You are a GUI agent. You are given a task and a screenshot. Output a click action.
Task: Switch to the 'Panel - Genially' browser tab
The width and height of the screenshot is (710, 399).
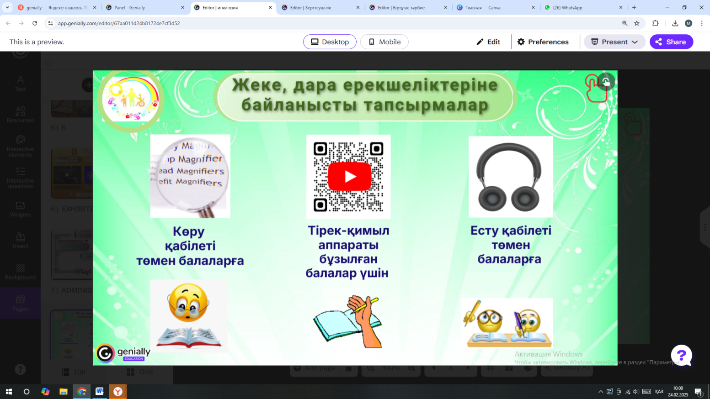pyautogui.click(x=145, y=8)
